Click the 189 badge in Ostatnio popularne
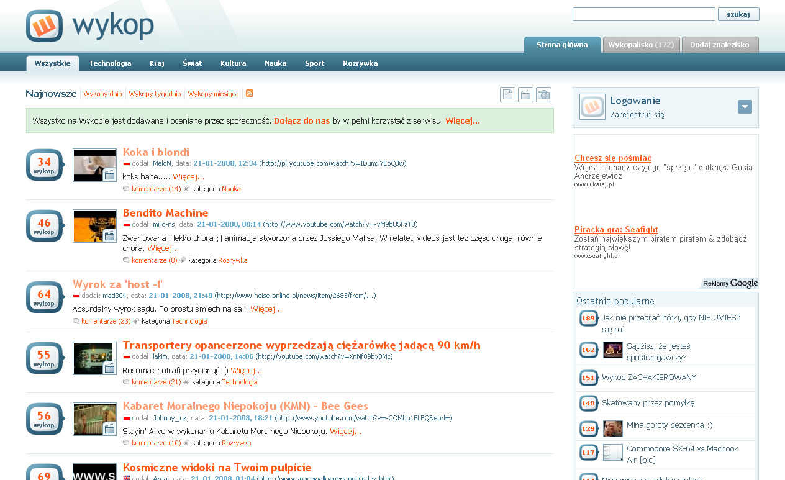This screenshot has height=480, width=785. [588, 319]
